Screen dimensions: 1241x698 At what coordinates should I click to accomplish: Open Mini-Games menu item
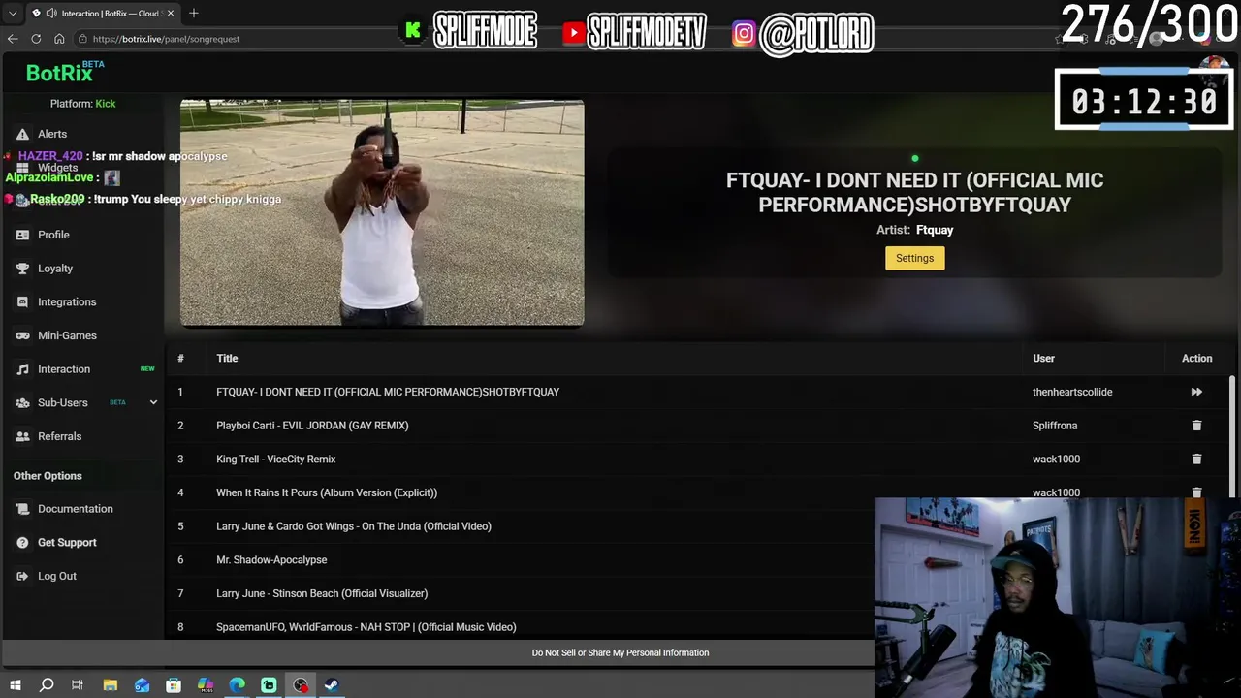click(x=67, y=335)
